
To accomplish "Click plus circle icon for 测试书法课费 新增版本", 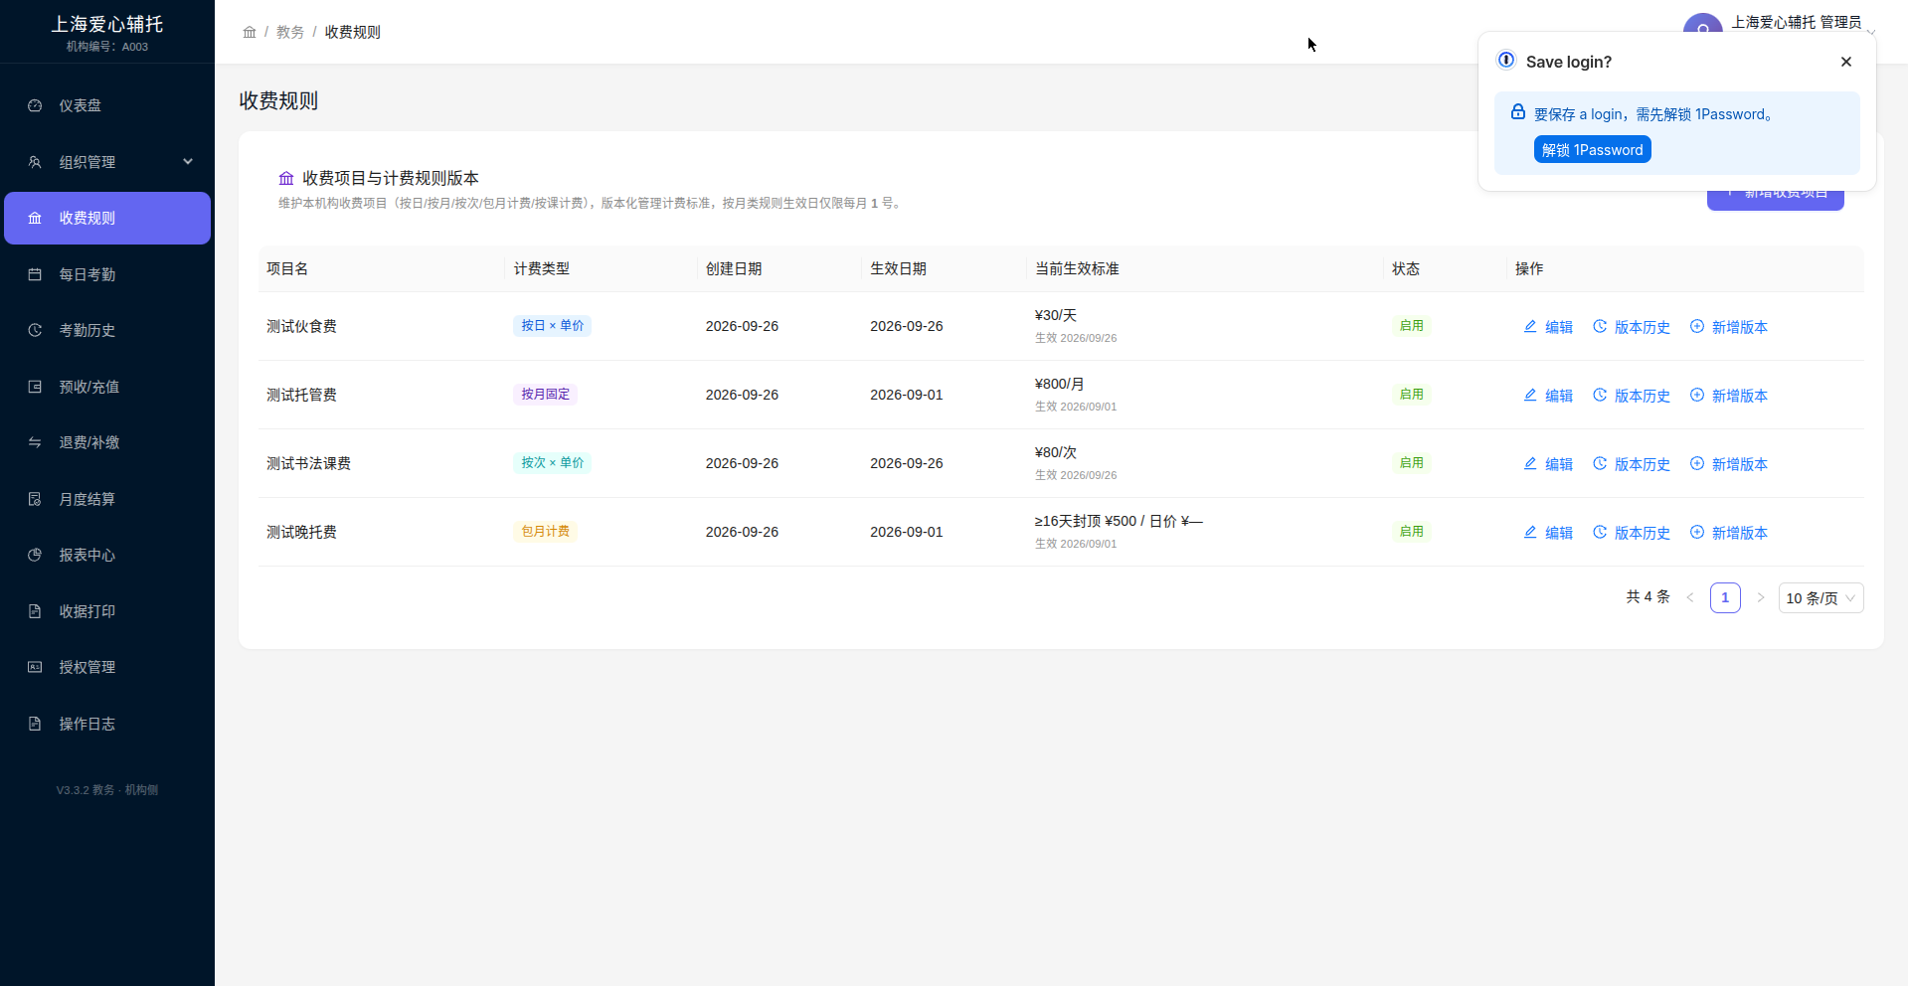I will click(x=1697, y=463).
